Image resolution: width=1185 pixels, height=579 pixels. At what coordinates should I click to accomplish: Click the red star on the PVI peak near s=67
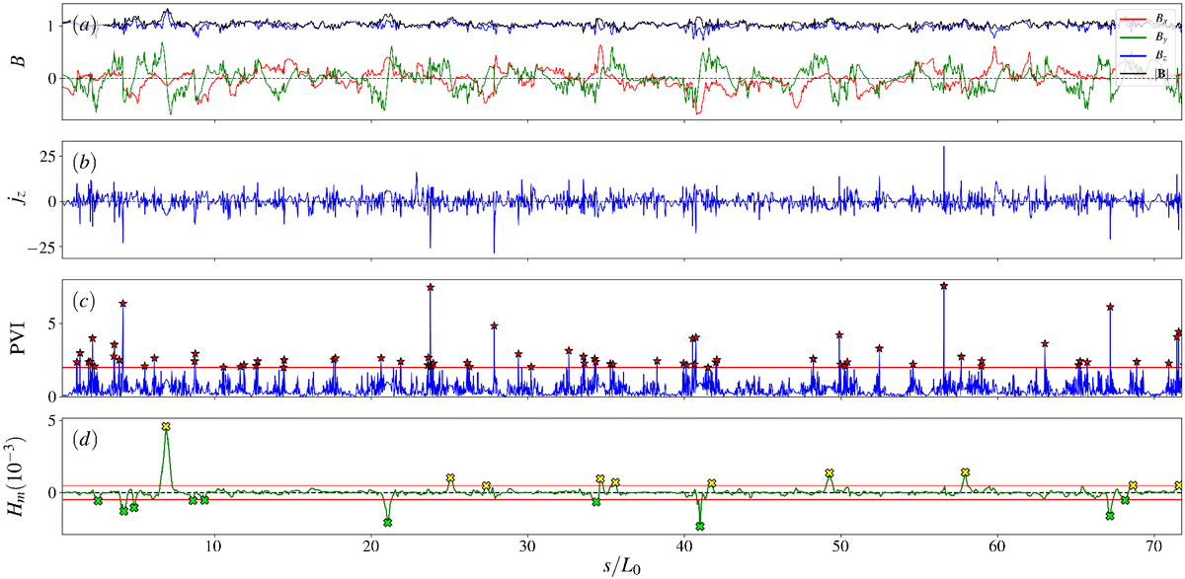[x=1110, y=307]
